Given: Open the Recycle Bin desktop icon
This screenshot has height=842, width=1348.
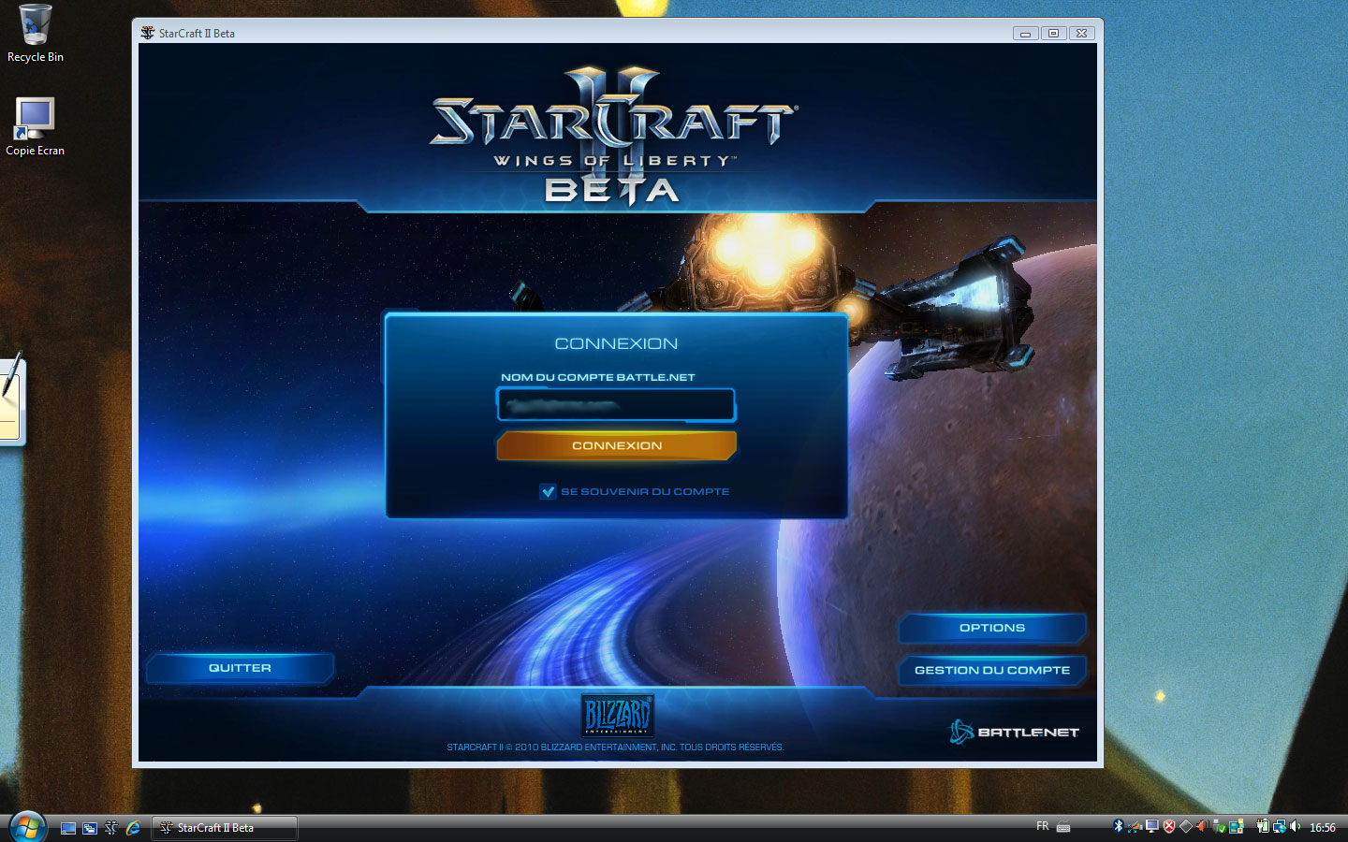Looking at the screenshot, I should click(35, 33).
